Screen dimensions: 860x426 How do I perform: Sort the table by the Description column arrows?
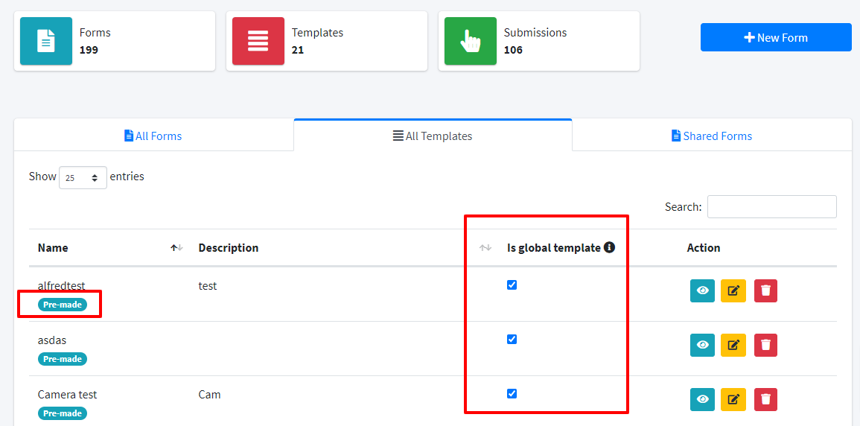tap(485, 248)
